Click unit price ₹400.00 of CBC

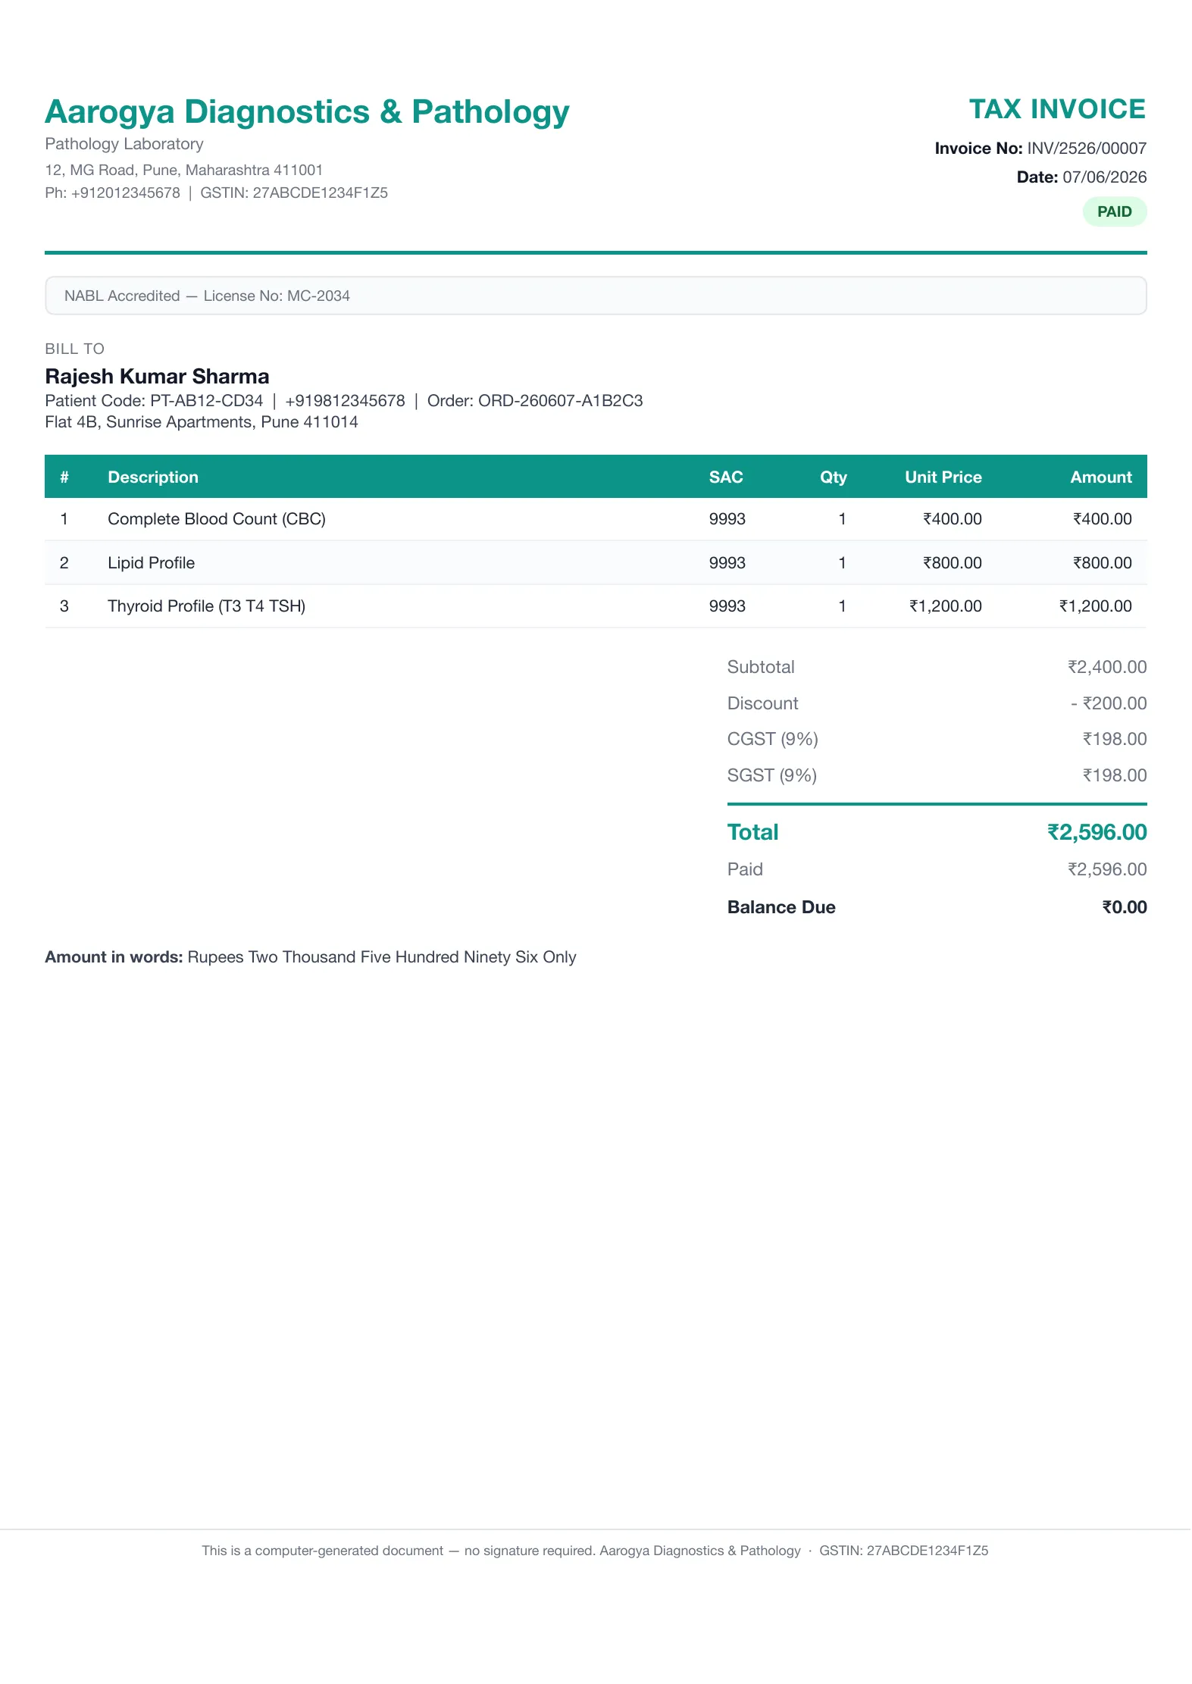point(952,519)
